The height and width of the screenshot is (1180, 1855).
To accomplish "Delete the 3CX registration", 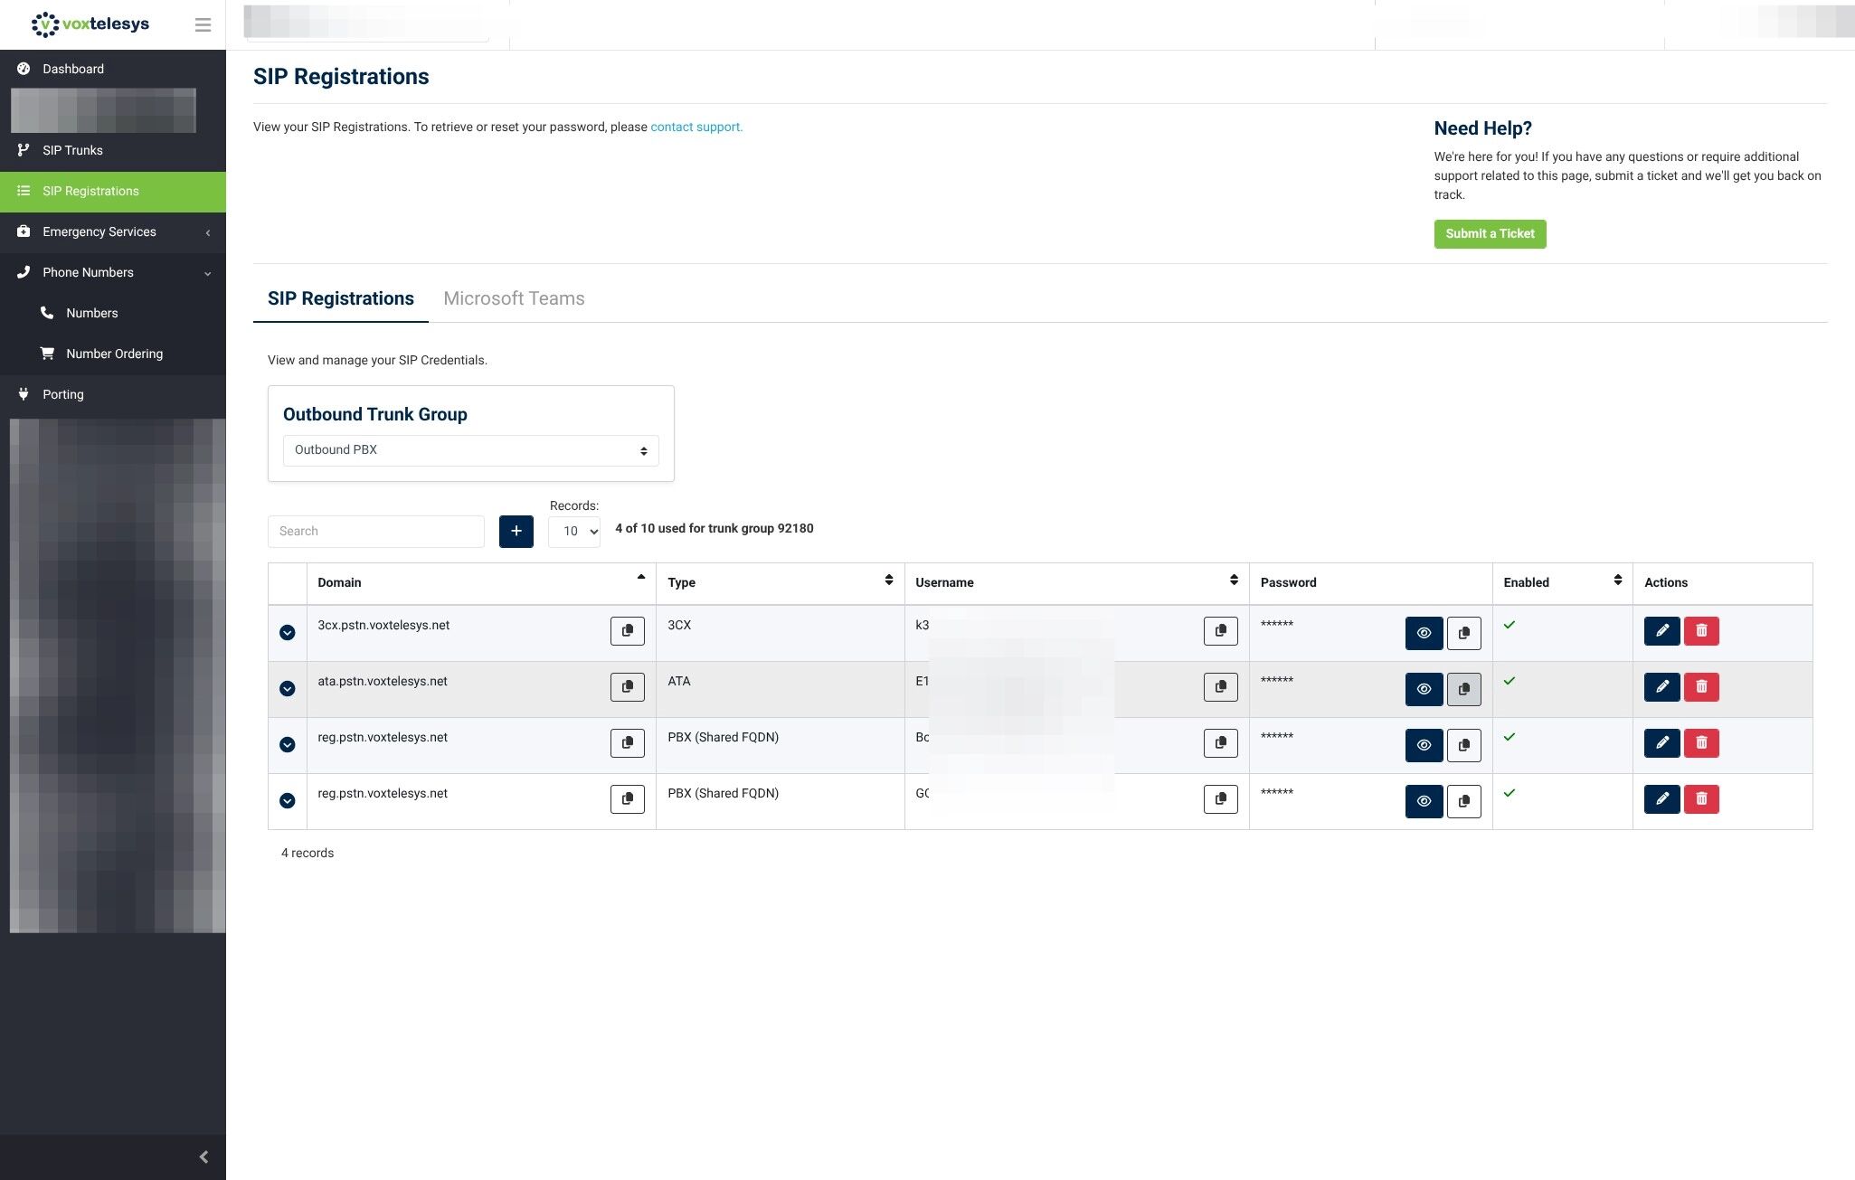I will 1701,631.
